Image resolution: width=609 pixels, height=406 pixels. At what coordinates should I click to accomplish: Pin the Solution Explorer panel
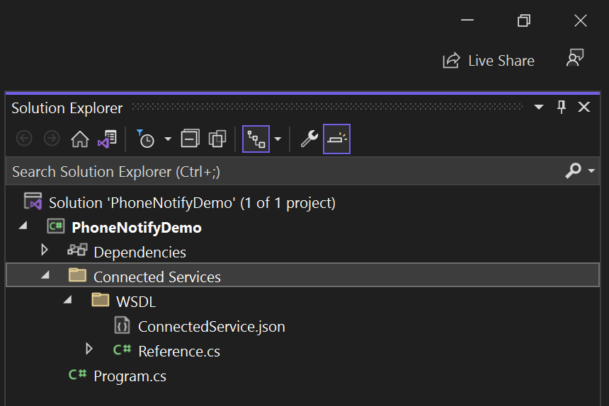pos(562,108)
